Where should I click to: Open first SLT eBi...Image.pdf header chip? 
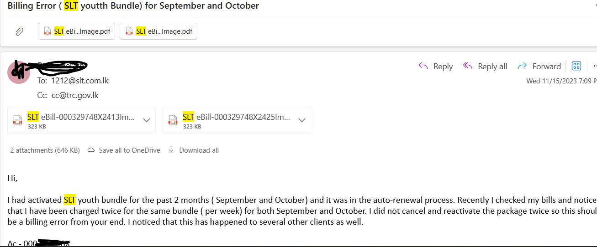pos(76,31)
